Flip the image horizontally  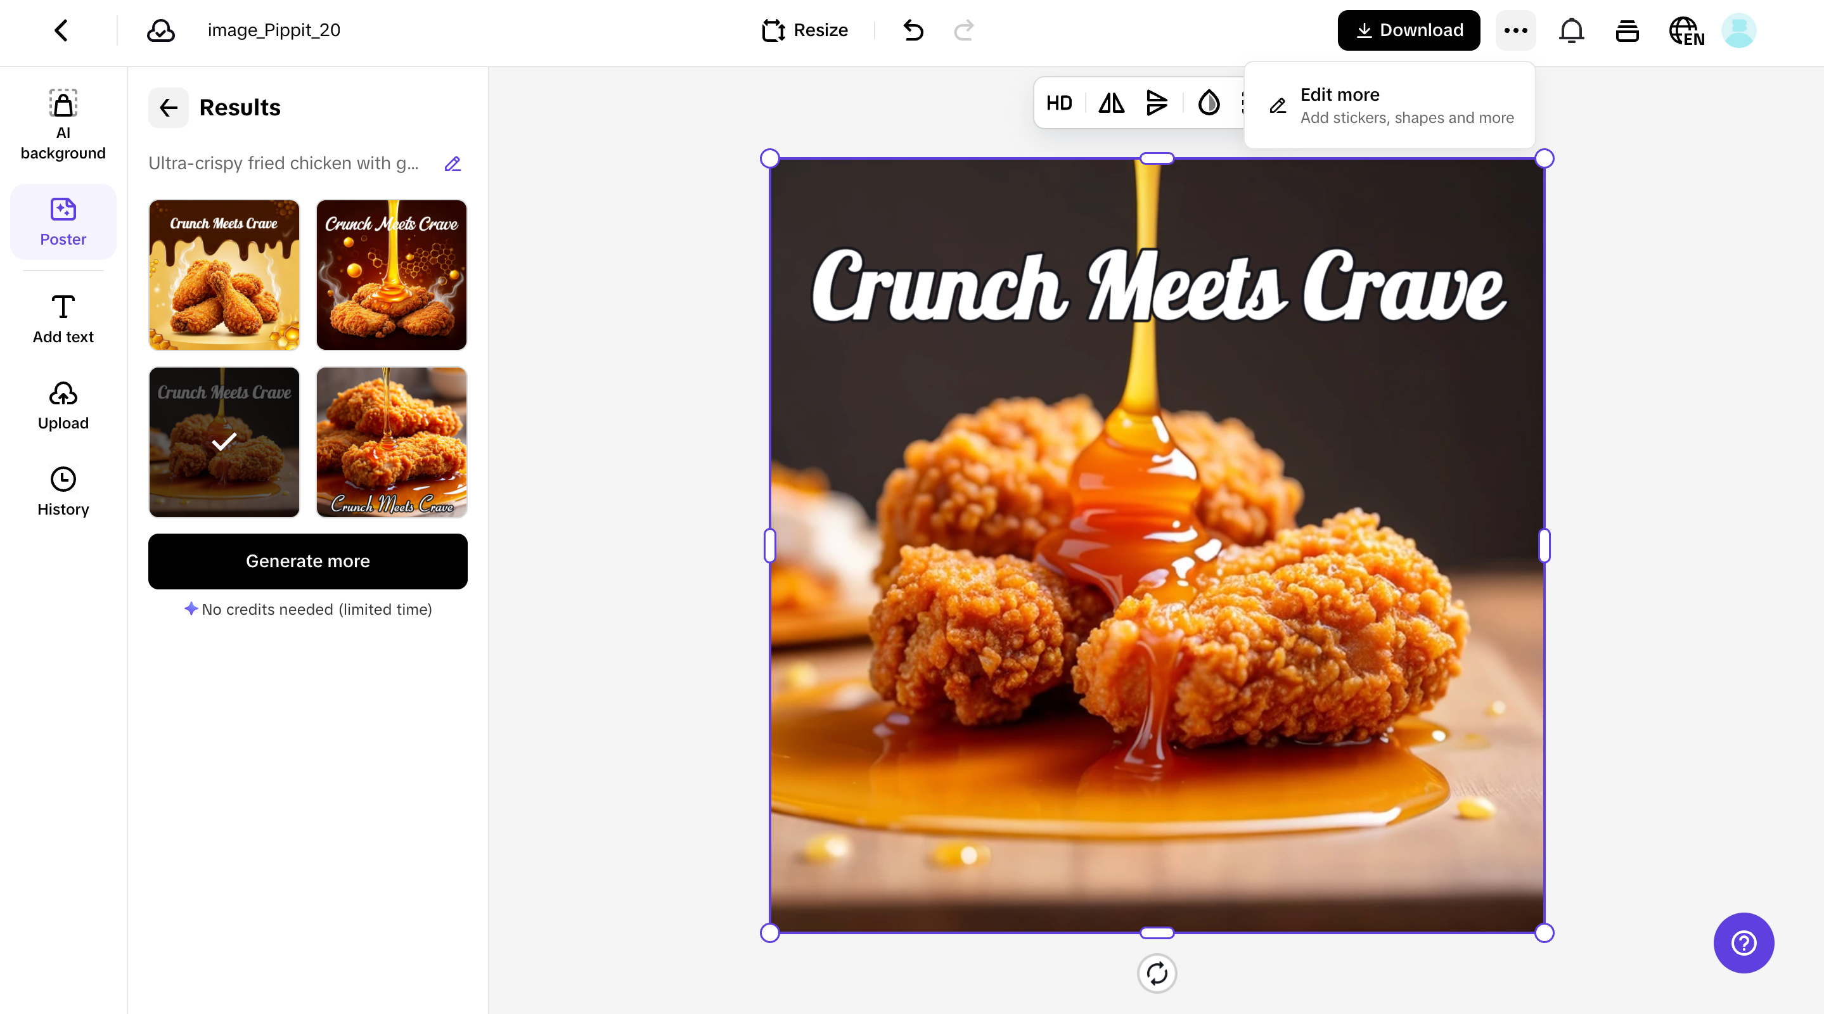tap(1110, 103)
